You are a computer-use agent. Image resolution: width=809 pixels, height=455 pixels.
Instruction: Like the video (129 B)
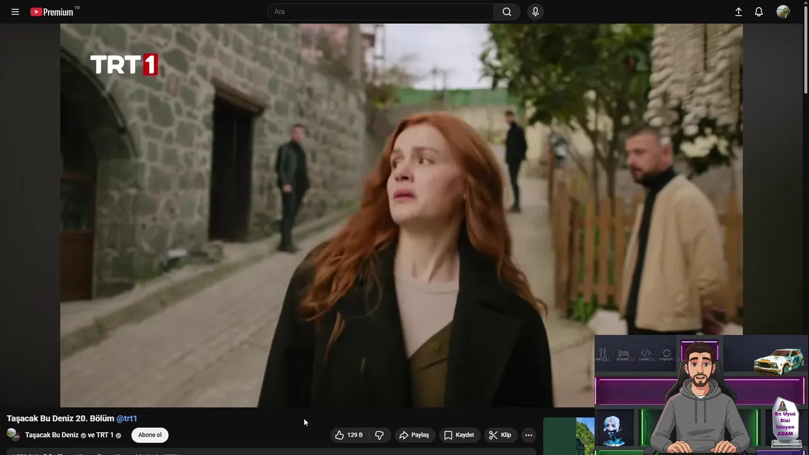point(350,435)
